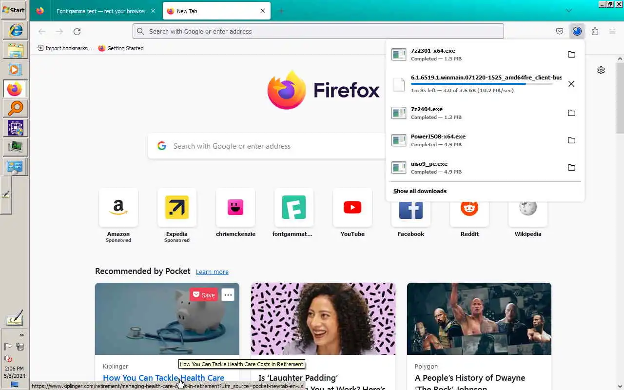Launch Internet Explorer from taskbar
Screen dimensions: 624x390
(16, 30)
